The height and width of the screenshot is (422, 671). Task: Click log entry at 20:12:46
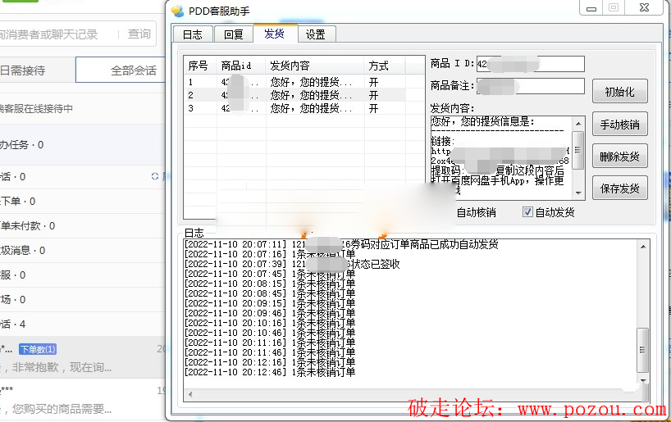270,372
